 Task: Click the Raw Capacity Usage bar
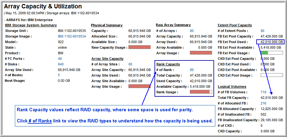click(x=139, y=47)
